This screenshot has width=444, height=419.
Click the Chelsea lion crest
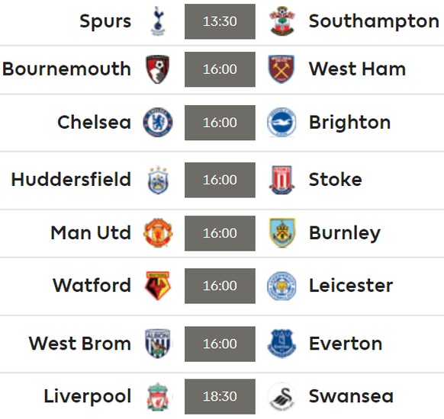pos(158,123)
